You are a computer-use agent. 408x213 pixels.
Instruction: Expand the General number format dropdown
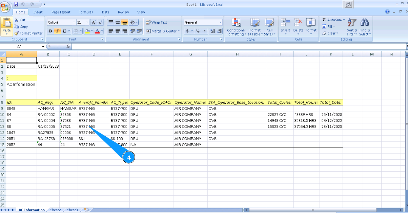point(220,22)
